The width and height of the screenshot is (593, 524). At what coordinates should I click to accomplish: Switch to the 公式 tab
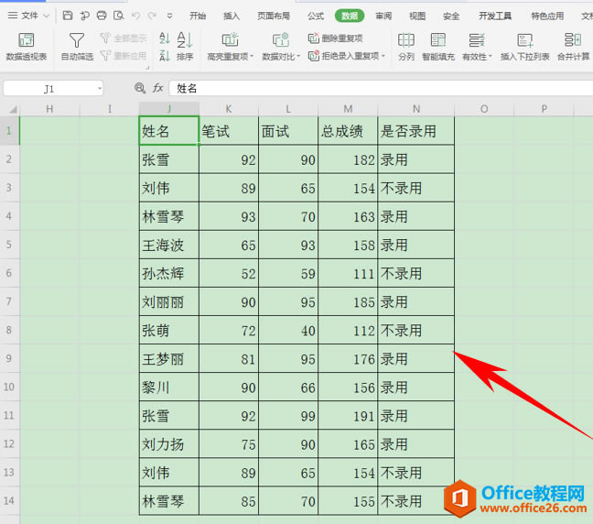tap(316, 16)
